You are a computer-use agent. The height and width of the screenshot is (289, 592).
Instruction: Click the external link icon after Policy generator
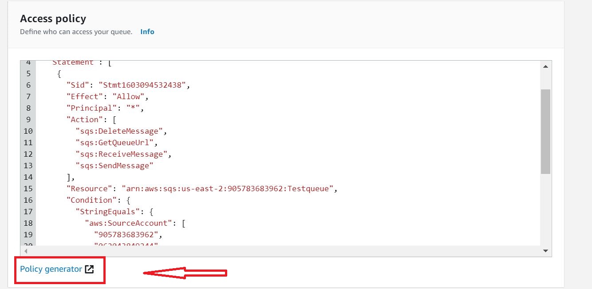coord(89,269)
